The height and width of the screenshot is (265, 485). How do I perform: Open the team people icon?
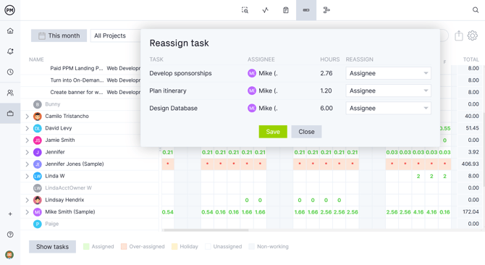(10, 93)
